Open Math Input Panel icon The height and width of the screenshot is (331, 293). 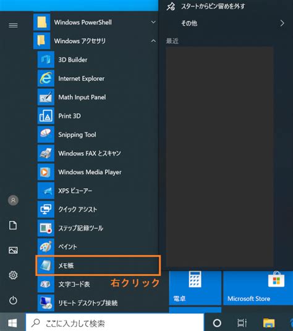point(46,97)
